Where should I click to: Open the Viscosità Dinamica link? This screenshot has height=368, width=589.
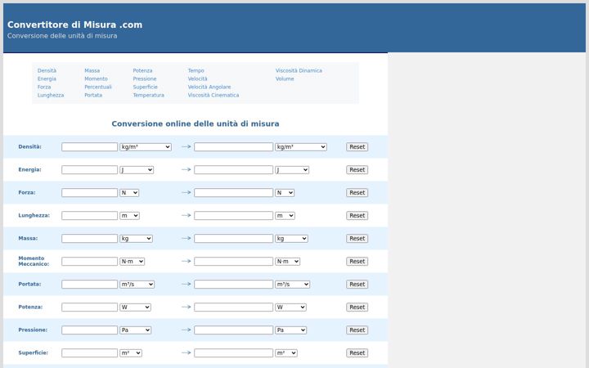[x=299, y=70]
